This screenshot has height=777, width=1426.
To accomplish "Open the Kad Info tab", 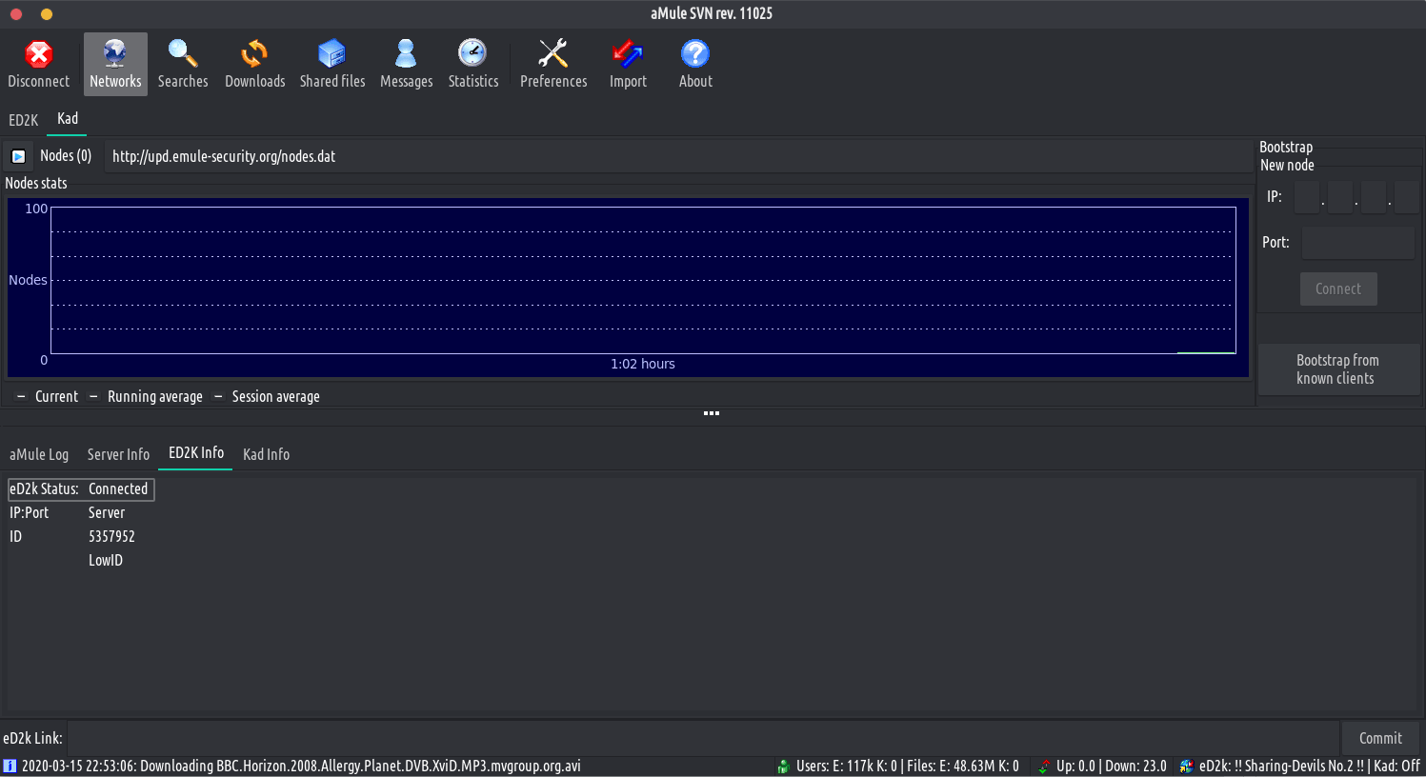I will point(266,454).
